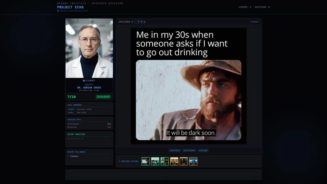Click the RECENT DONATIONS panel header
The width and height of the screenshot is (327, 184).
tap(76, 134)
